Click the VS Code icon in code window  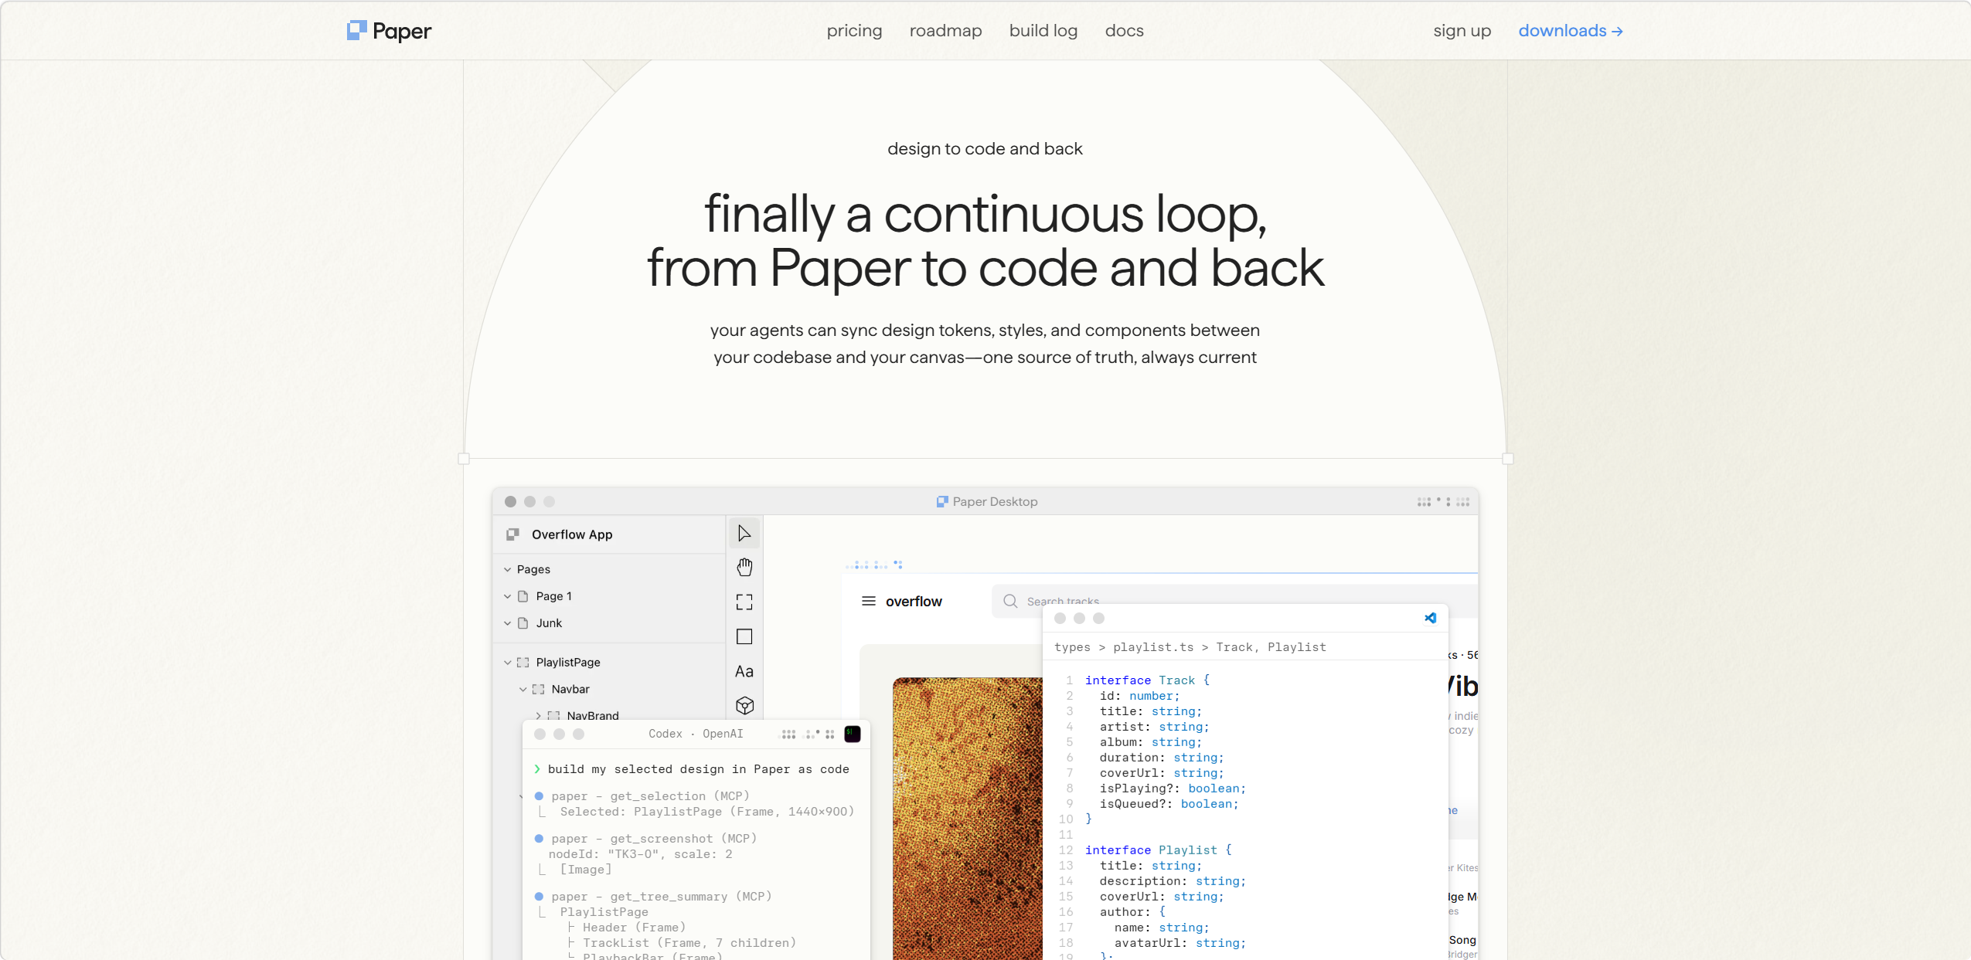tap(1431, 618)
